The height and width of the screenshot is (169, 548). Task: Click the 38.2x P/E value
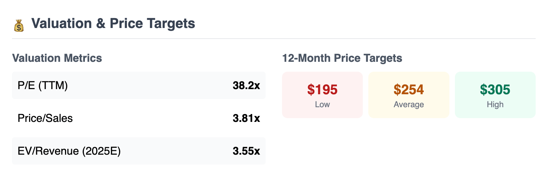pyautogui.click(x=246, y=85)
